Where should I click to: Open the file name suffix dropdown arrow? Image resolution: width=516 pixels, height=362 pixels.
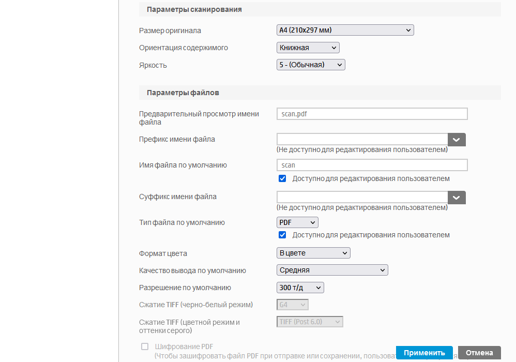coord(457,198)
